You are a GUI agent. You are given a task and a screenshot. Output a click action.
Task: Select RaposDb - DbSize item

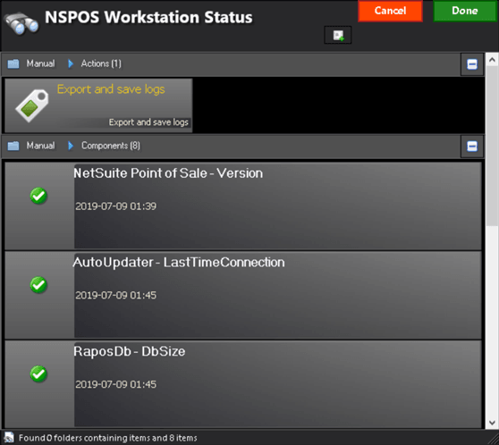tap(243, 384)
